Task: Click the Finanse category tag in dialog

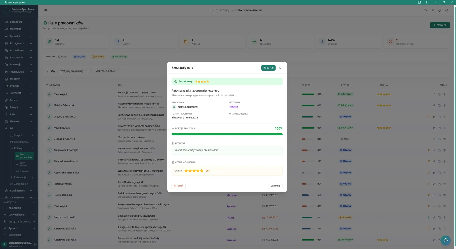Action: pos(234,107)
